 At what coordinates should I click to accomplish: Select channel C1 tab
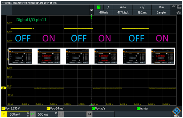coord(4,114)
